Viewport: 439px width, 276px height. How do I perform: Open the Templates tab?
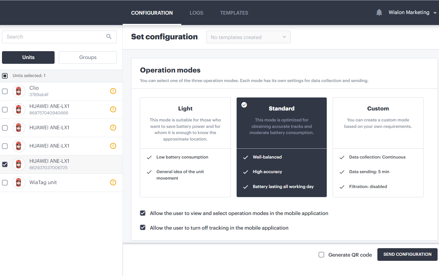[x=234, y=13]
